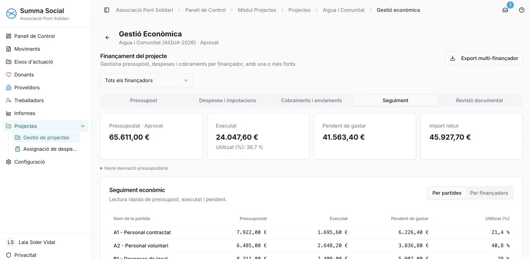Viewport: 530px width, 259px height.
Task: Click Projectes breadcrumb link
Action: [x=299, y=10]
